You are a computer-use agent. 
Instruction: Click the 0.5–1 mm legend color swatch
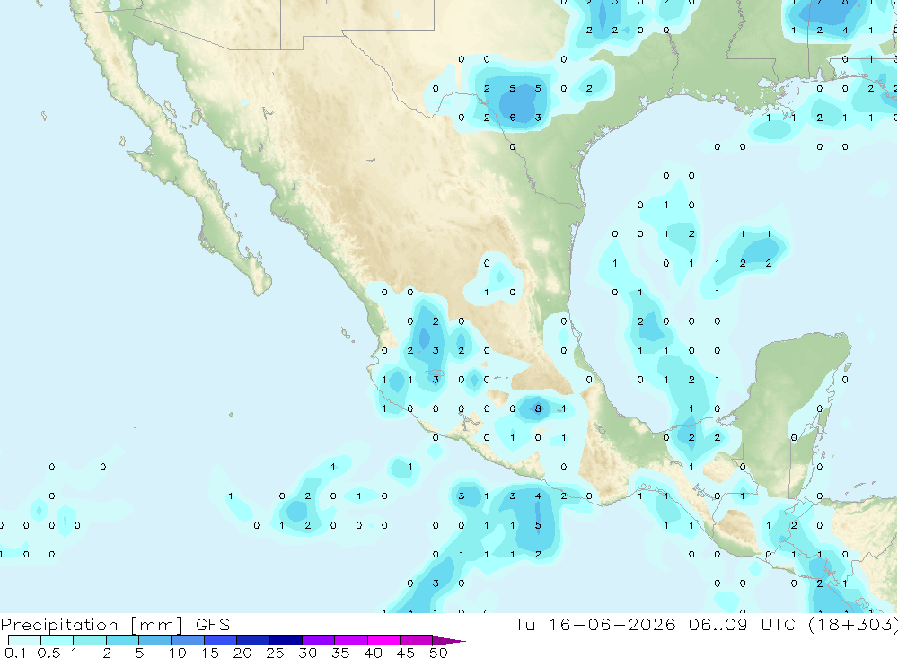pyautogui.click(x=57, y=640)
